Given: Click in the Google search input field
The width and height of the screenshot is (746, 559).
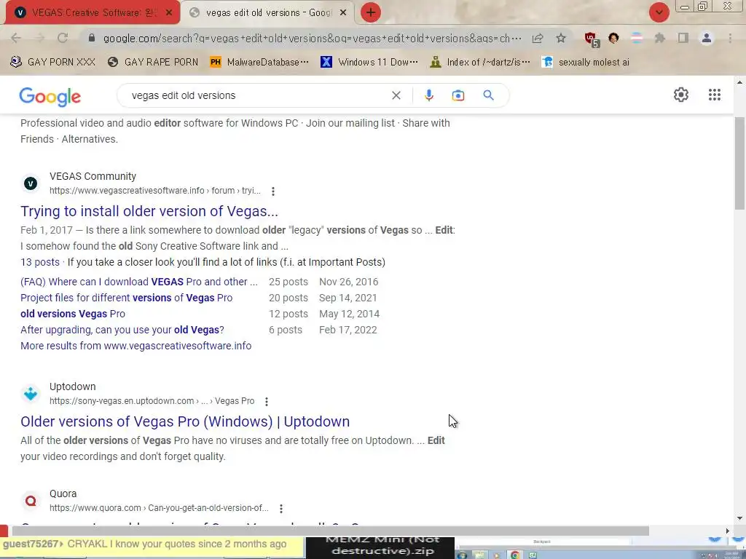Looking at the screenshot, I should pos(257,95).
